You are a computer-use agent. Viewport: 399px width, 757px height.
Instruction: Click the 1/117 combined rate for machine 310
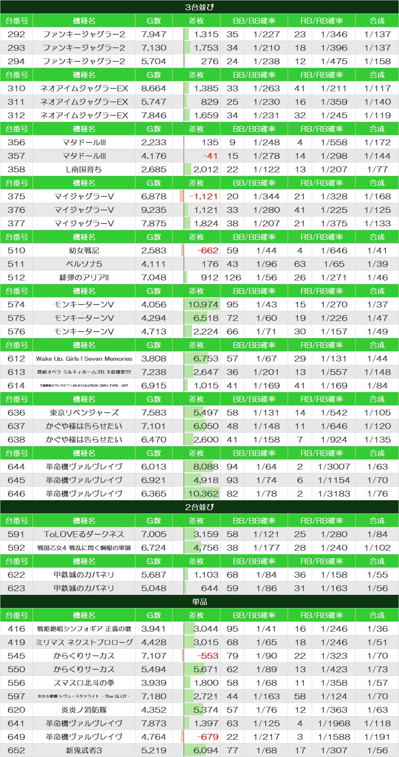(377, 88)
